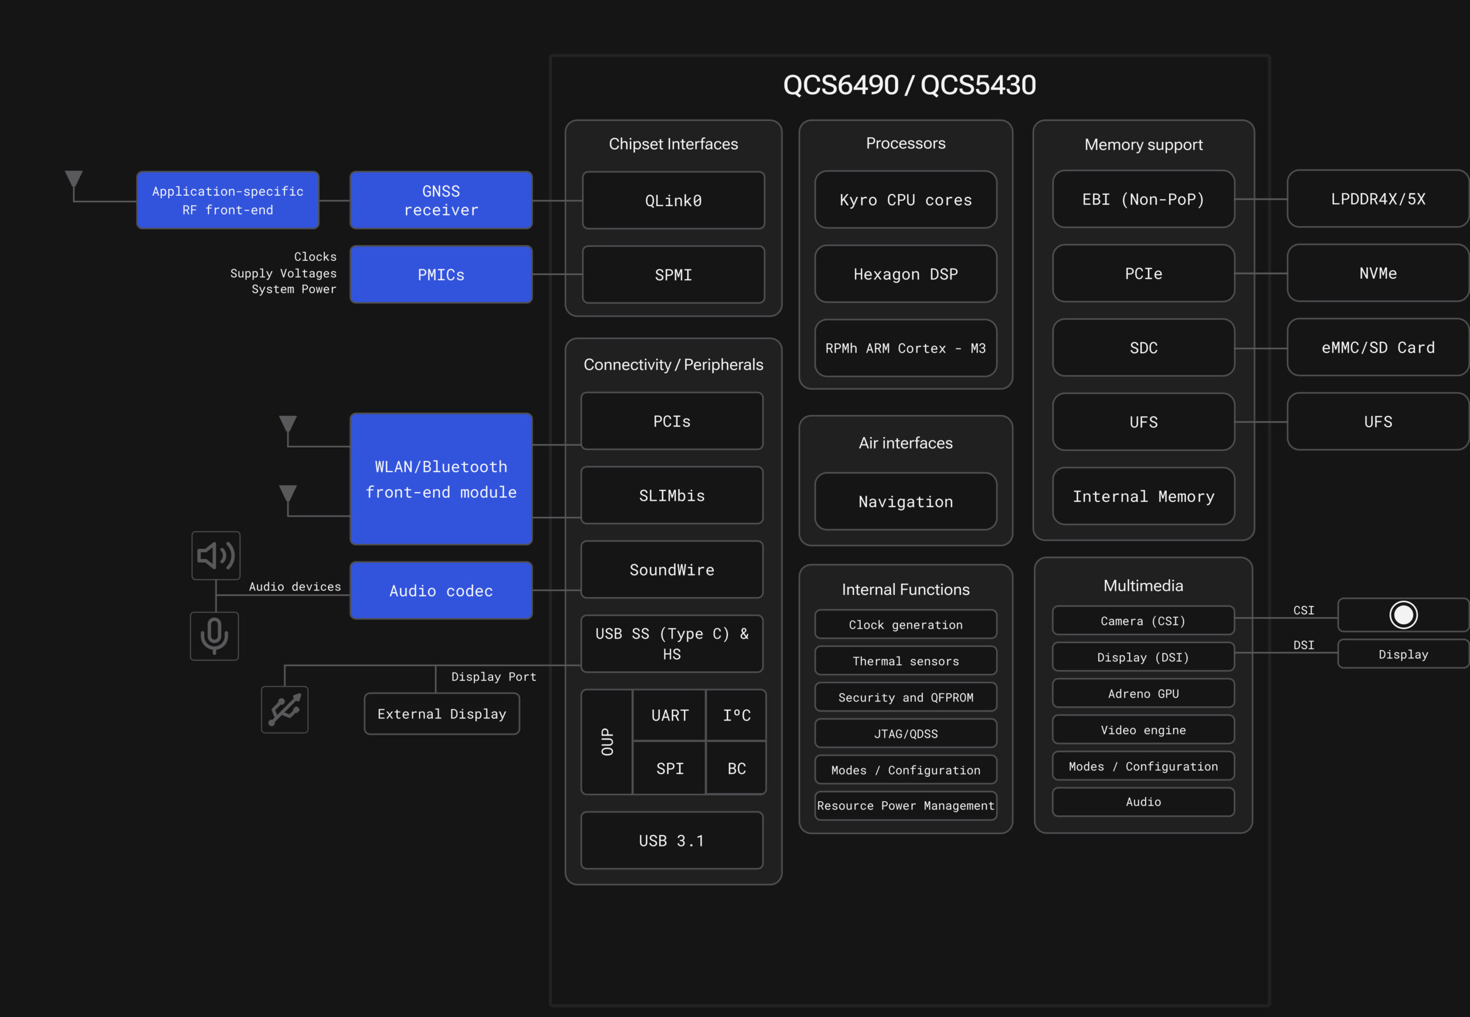Click the Supply Voltages label
Viewport: 1470px width, 1017px height.
[x=284, y=273]
